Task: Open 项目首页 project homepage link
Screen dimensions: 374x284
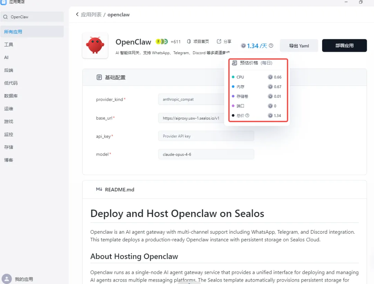Action: coord(198,42)
